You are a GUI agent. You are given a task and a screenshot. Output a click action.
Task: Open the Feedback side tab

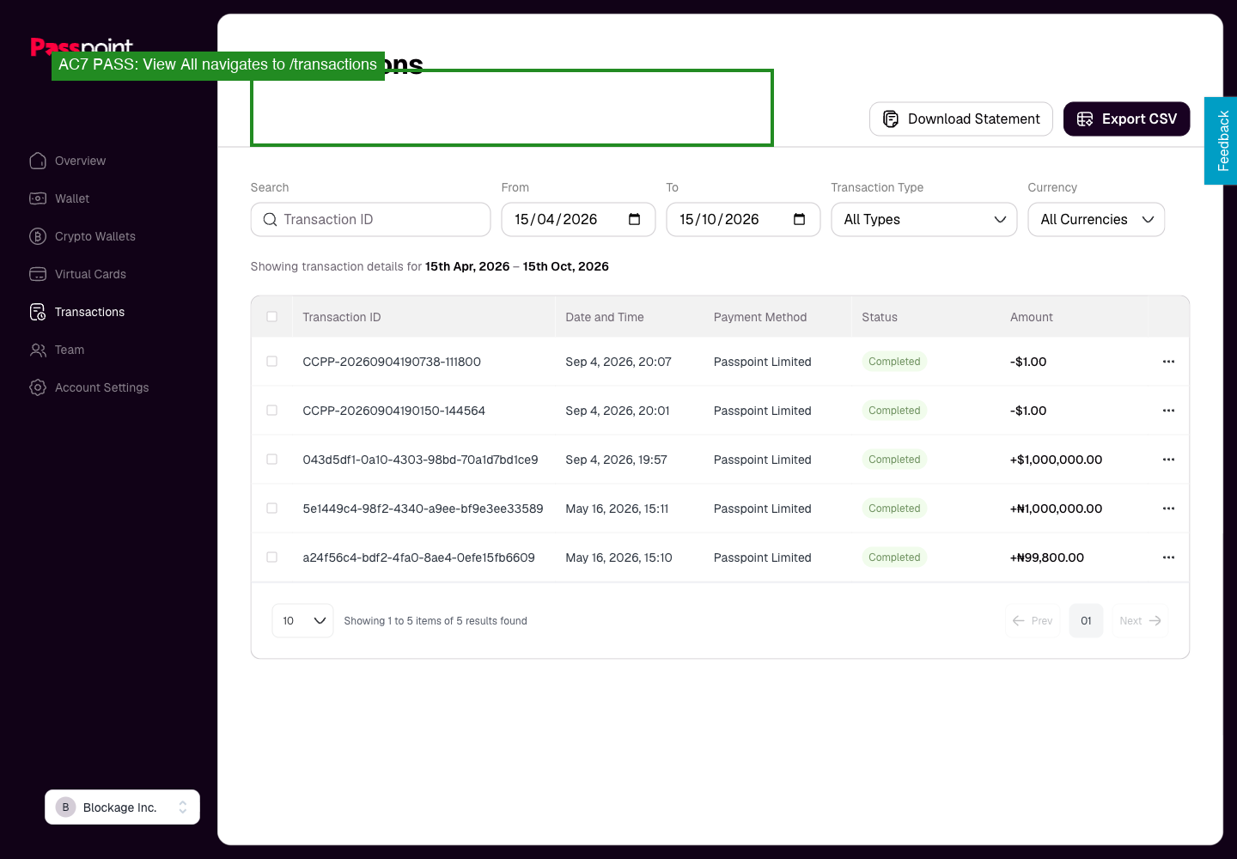click(1221, 141)
